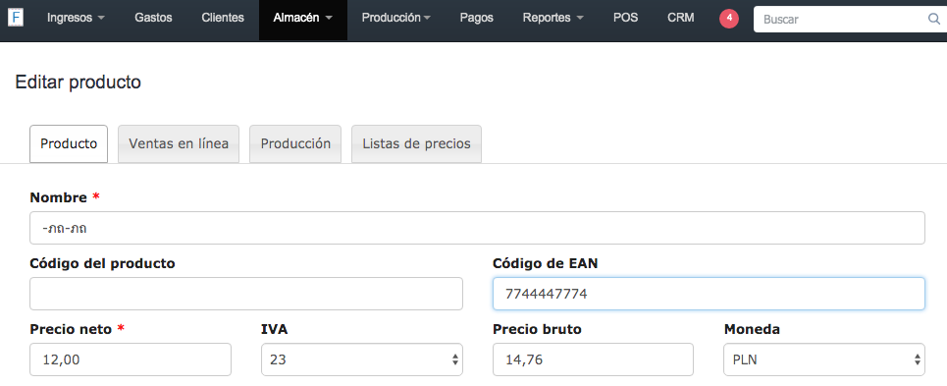Click the search magnifier icon
Viewport: 947px width, 386px height.
coord(933,19)
